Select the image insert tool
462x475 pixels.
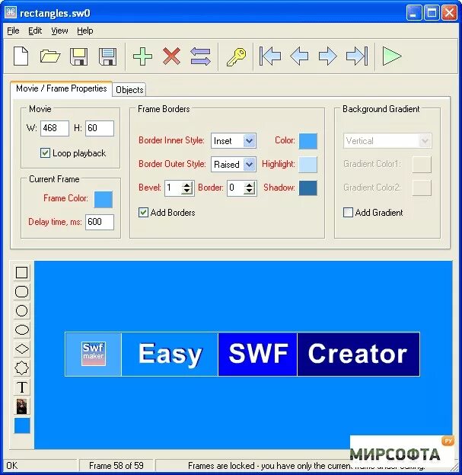(22, 406)
